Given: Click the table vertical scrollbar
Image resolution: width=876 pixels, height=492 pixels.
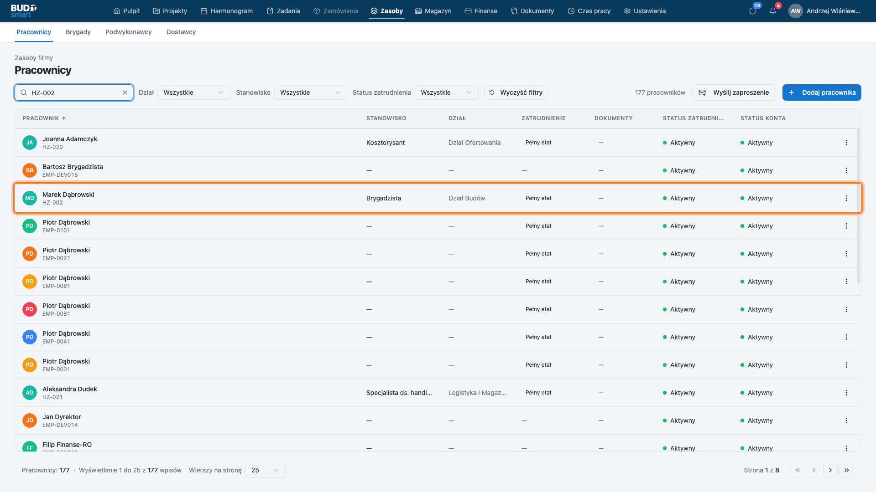Looking at the screenshot, I should coord(859,206).
